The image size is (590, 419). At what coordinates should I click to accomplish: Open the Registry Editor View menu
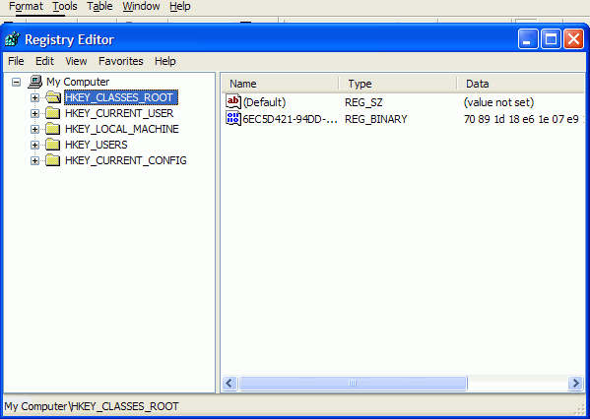coord(76,61)
